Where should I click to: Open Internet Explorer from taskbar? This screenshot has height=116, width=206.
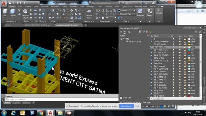14,113
